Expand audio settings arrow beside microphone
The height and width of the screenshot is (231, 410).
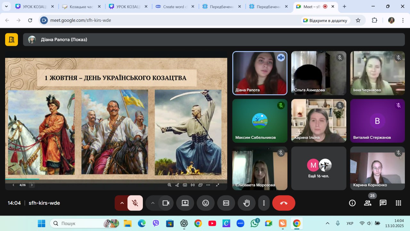(122, 203)
